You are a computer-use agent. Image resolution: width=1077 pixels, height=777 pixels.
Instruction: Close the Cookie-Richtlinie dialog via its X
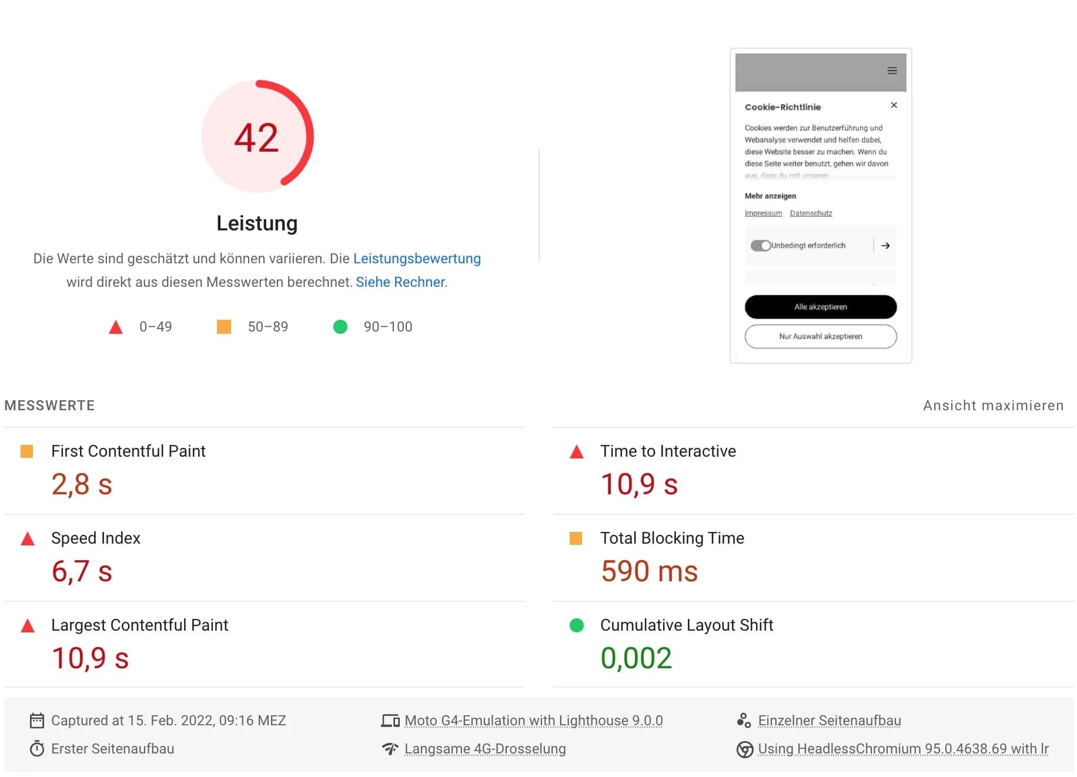click(x=894, y=105)
